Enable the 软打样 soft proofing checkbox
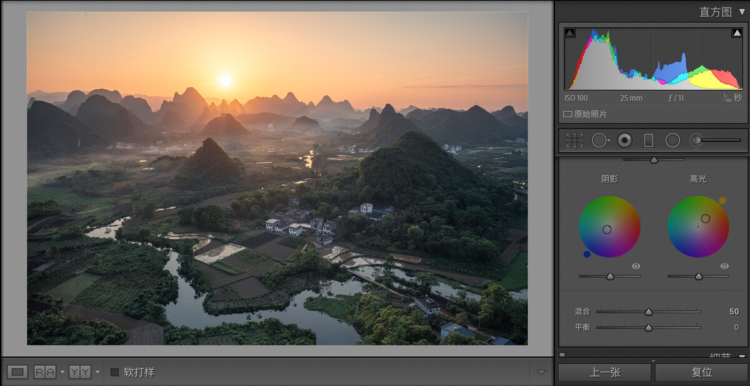Viewport: 750px width, 386px height. pyautogui.click(x=114, y=372)
